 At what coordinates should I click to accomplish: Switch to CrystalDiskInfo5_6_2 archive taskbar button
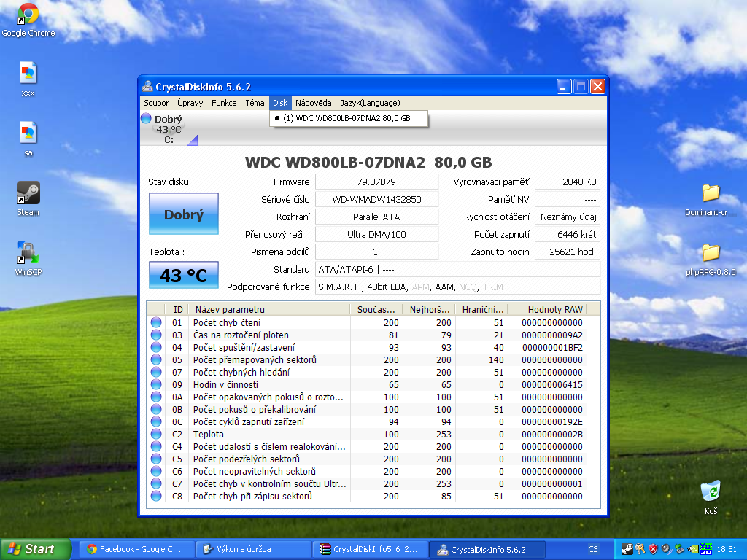click(x=369, y=549)
